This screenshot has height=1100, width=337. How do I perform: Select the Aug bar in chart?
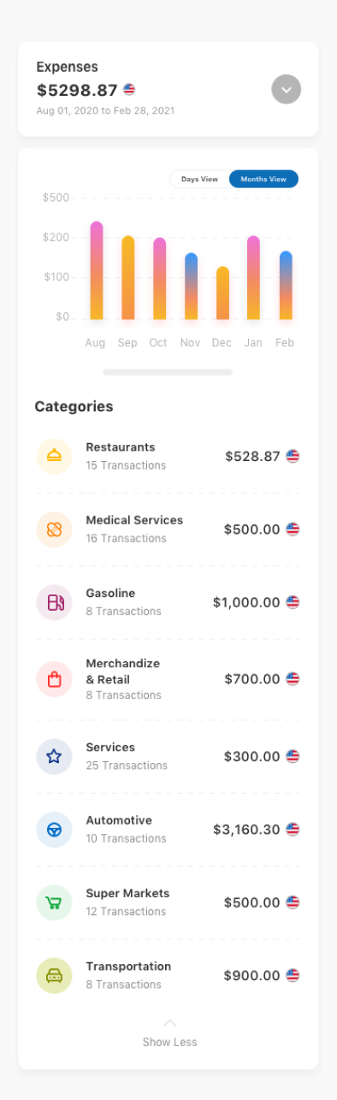point(97,270)
